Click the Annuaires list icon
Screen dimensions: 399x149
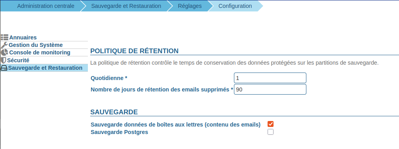(x=5, y=37)
